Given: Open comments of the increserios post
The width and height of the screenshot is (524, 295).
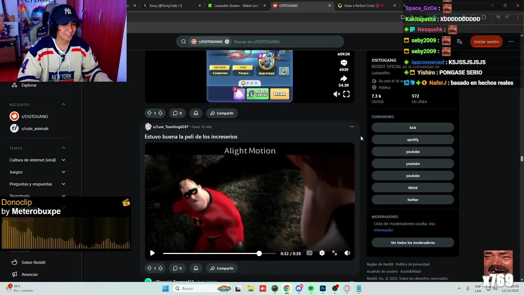Looking at the screenshot, I should [x=177, y=268].
